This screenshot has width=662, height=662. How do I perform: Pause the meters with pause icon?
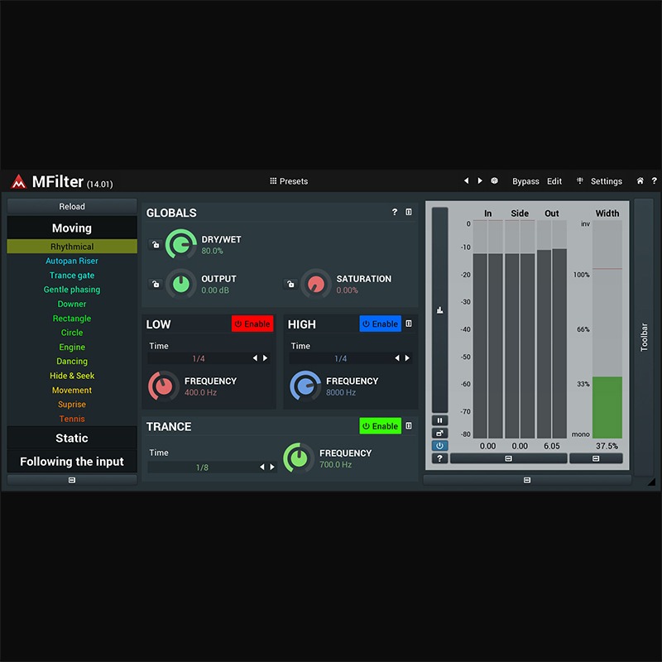(439, 420)
